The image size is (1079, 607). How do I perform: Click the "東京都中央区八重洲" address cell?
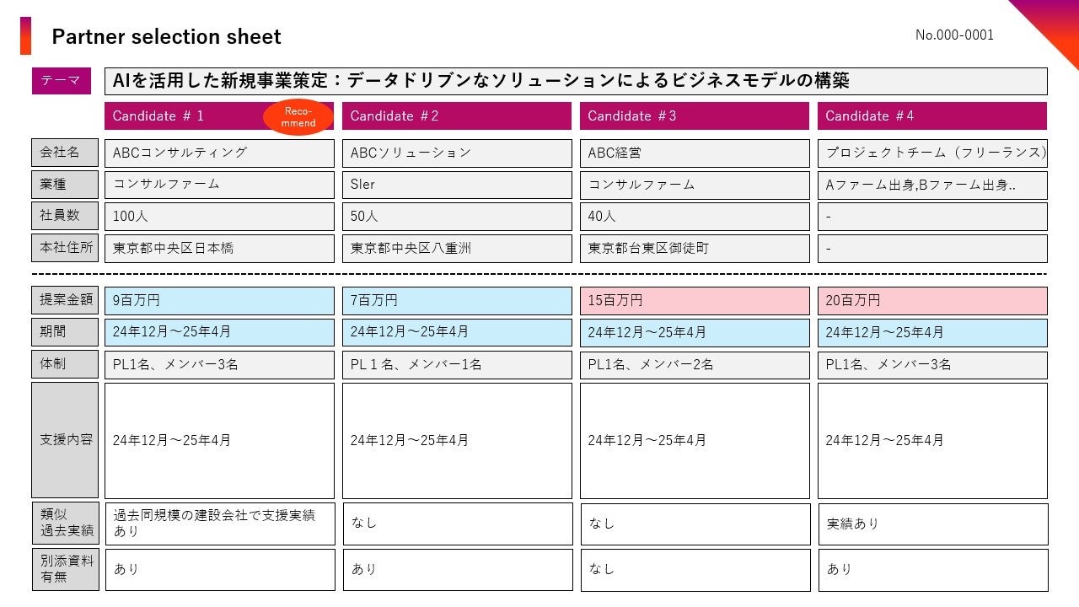(x=457, y=249)
